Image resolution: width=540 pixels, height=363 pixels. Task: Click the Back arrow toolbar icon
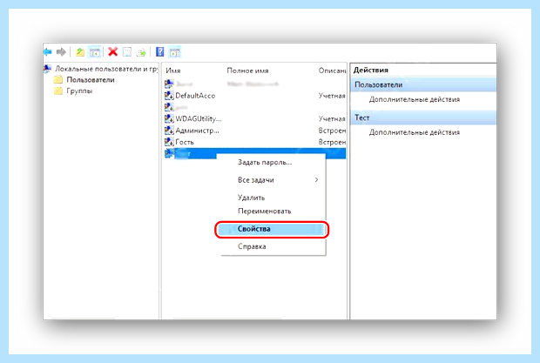[x=48, y=52]
